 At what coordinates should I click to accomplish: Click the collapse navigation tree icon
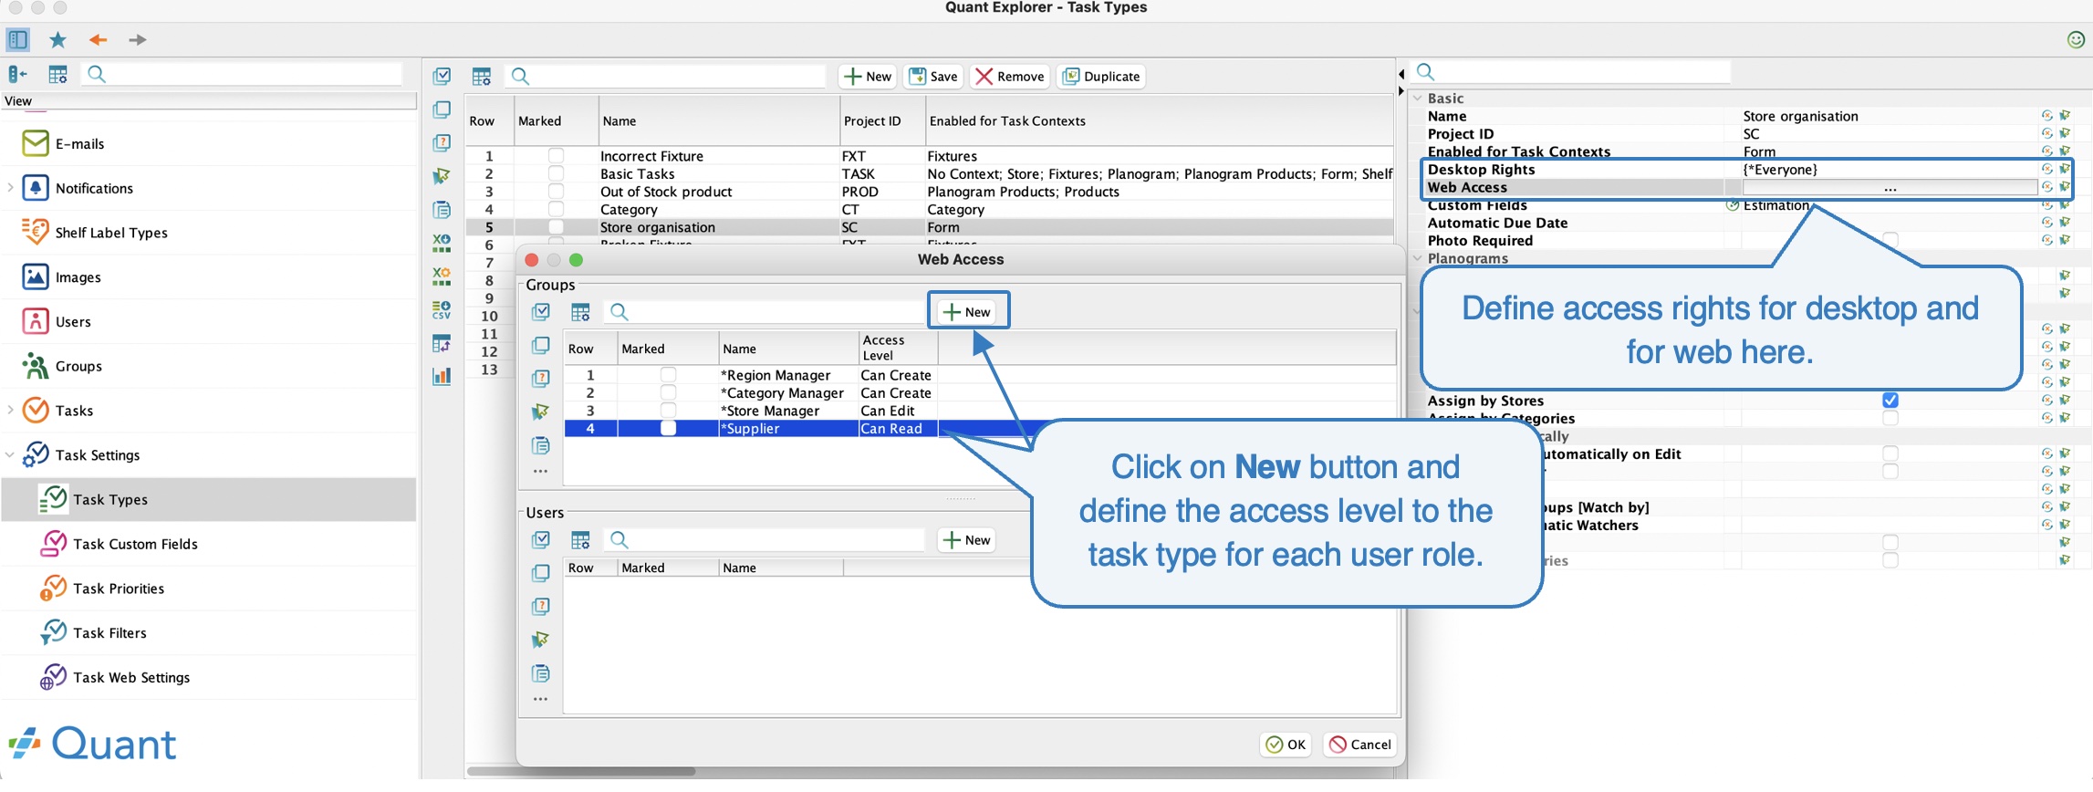point(17,74)
